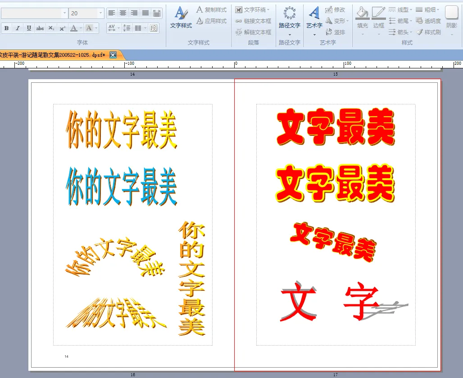Align text right
Image resolution: width=463 pixels, height=378 pixels.
(x=134, y=13)
